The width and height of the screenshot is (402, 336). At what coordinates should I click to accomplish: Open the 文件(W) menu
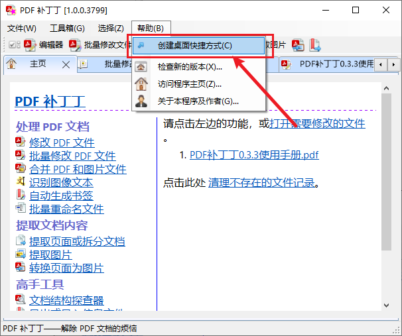22,28
